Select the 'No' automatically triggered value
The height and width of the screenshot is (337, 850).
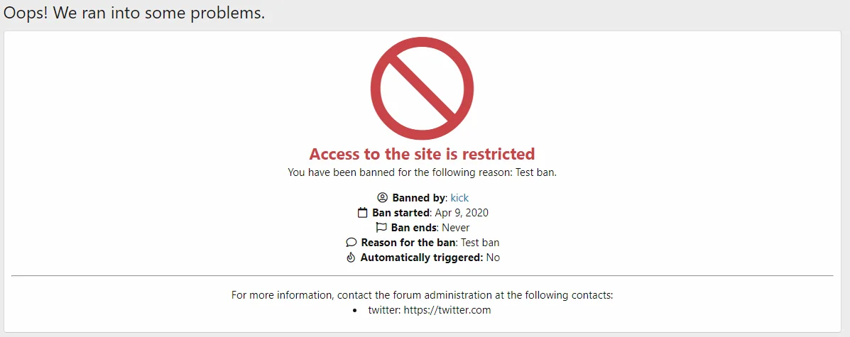click(493, 258)
